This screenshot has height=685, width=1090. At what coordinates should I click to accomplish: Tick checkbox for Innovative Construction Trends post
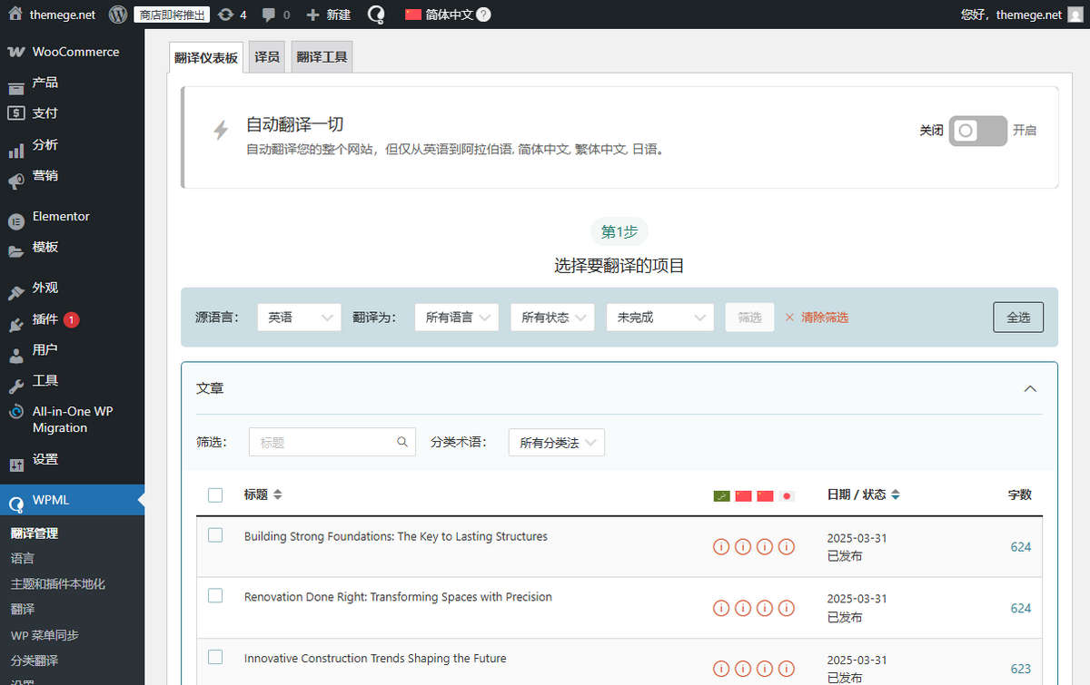tap(215, 657)
